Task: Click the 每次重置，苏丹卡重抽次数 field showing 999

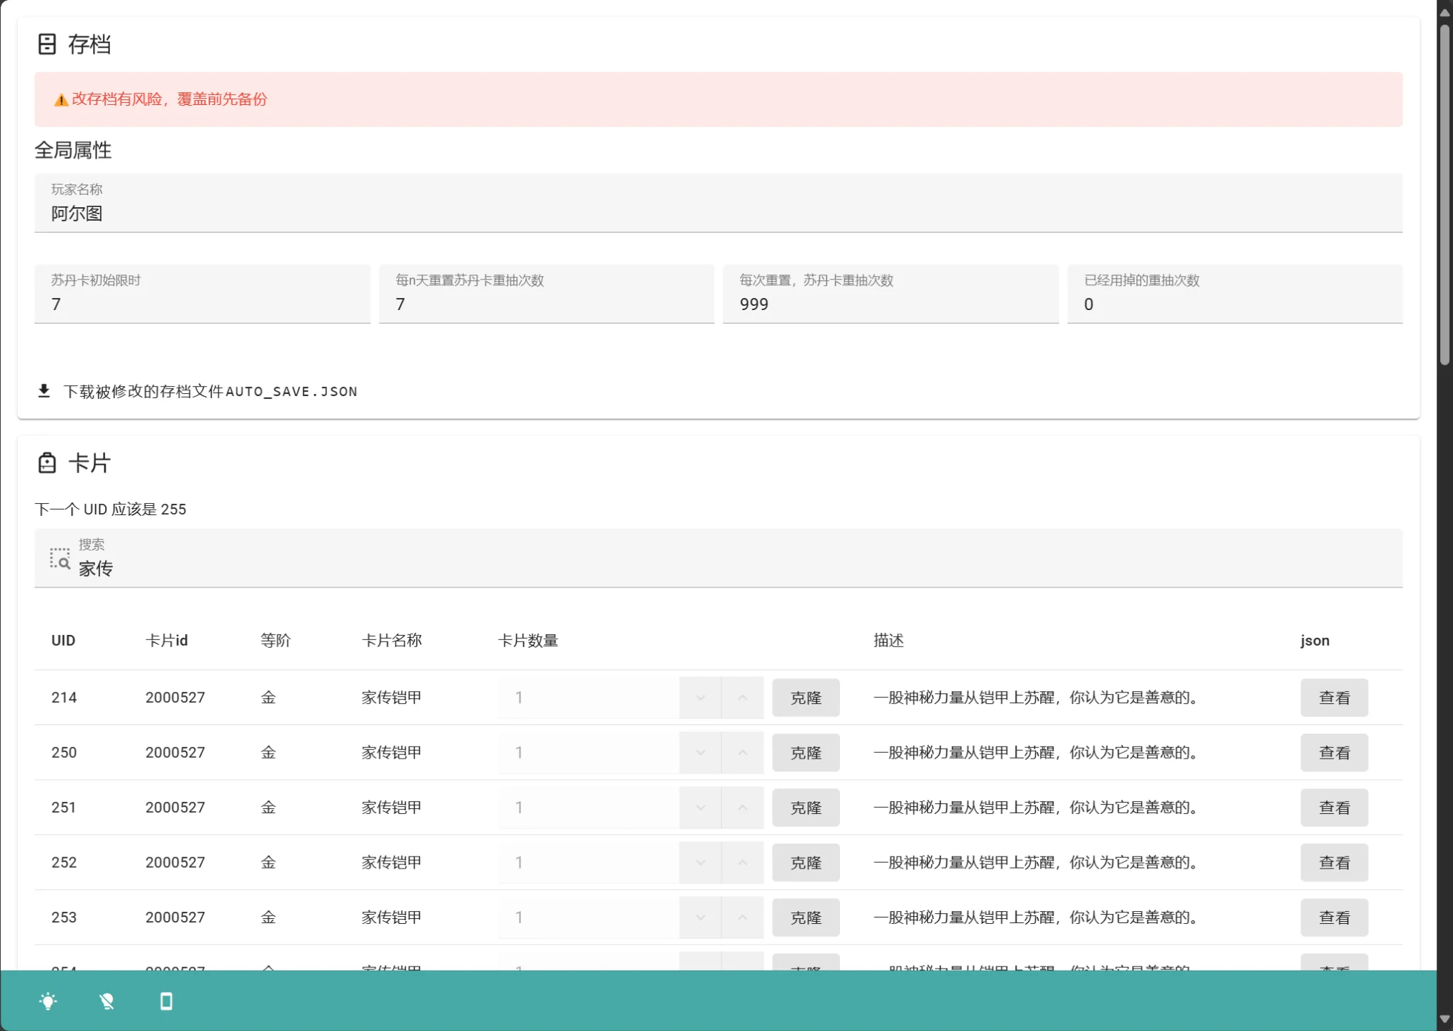Action: click(x=890, y=304)
